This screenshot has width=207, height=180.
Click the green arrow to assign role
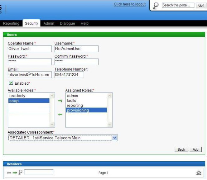click(x=60, y=101)
